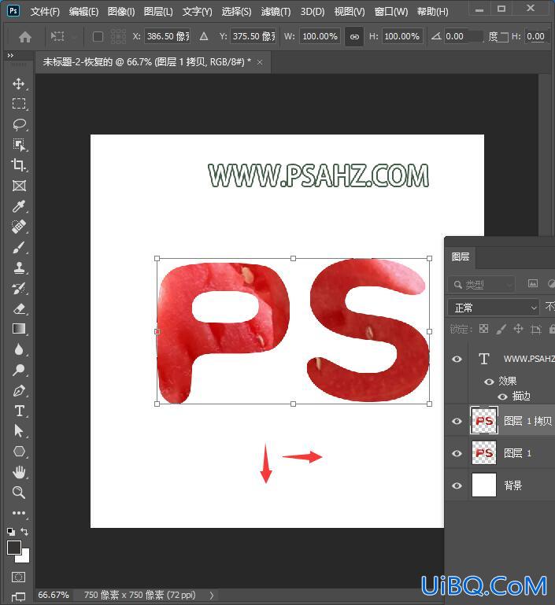Click the Y position field 375.50
Screen dimensions: 555x605
pos(253,37)
